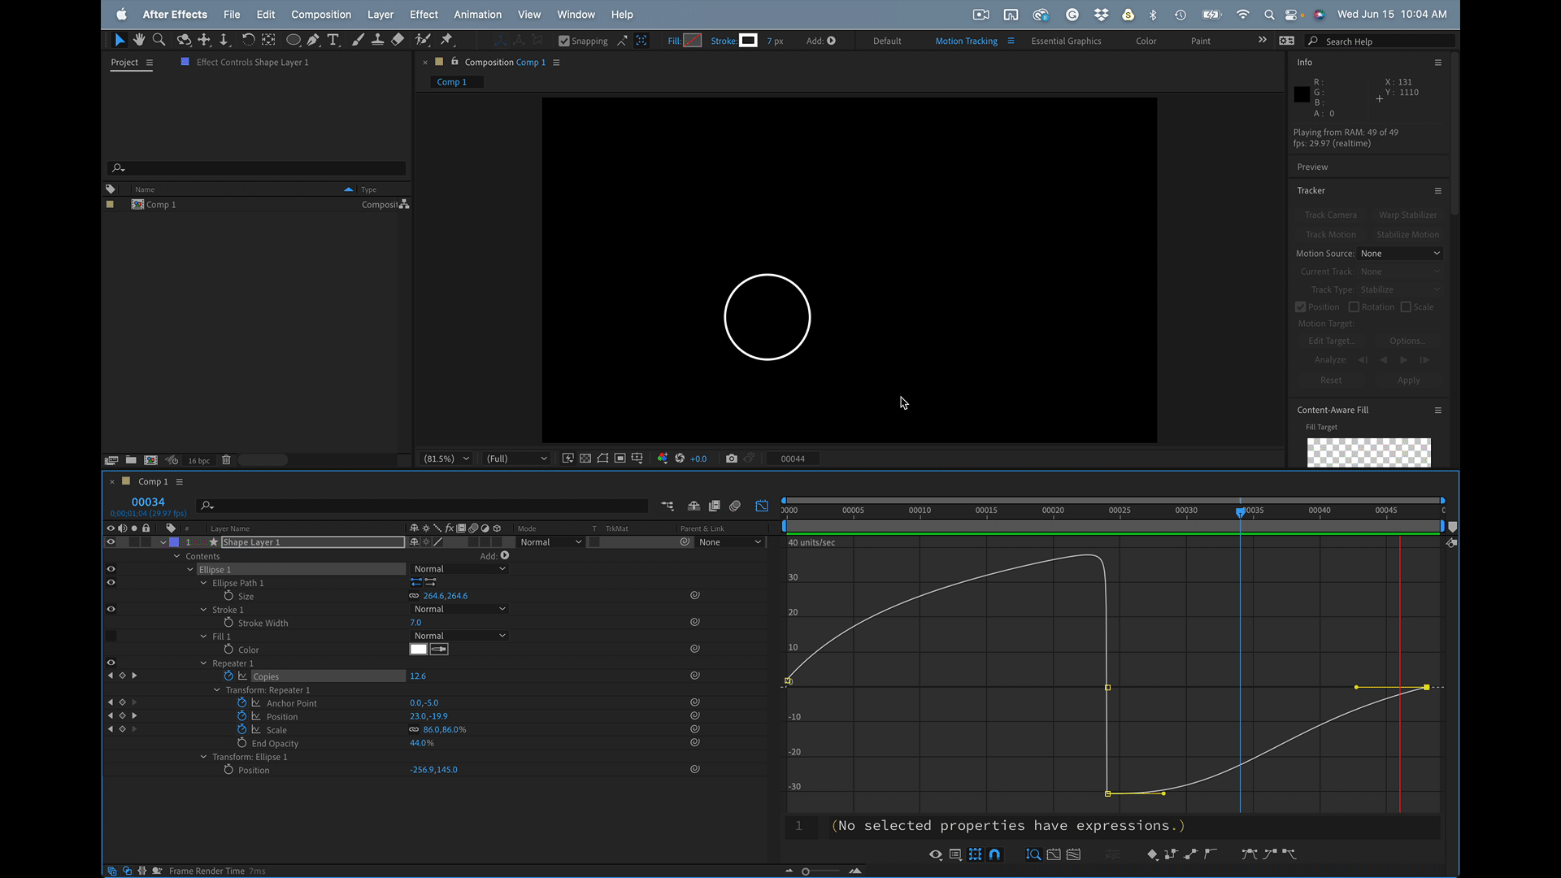Click the snapshot camera icon in viewer
This screenshot has height=878, width=1561.
click(732, 459)
